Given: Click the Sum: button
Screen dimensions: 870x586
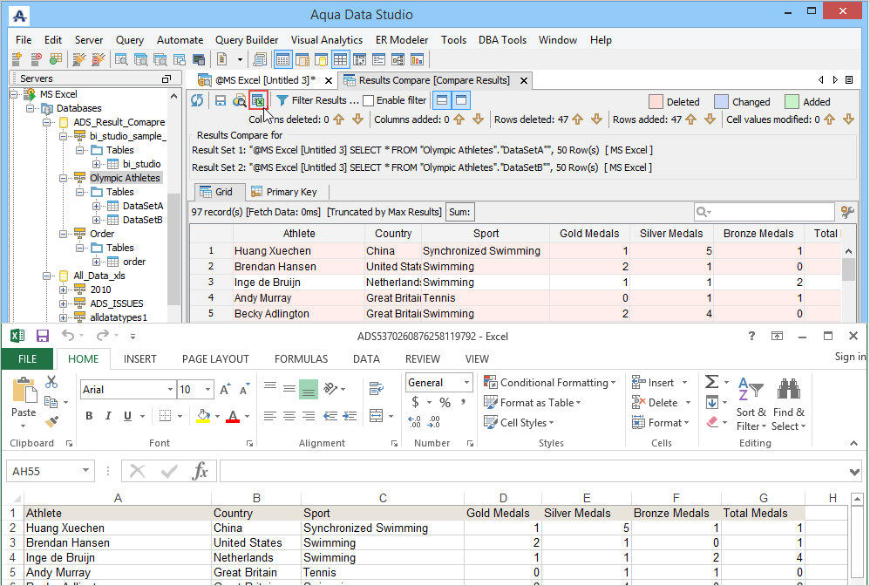Looking at the screenshot, I should 459,212.
